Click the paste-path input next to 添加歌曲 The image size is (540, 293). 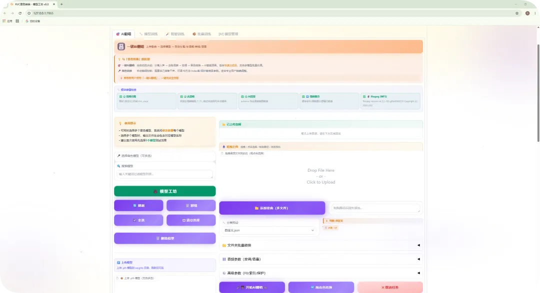tap(375, 208)
